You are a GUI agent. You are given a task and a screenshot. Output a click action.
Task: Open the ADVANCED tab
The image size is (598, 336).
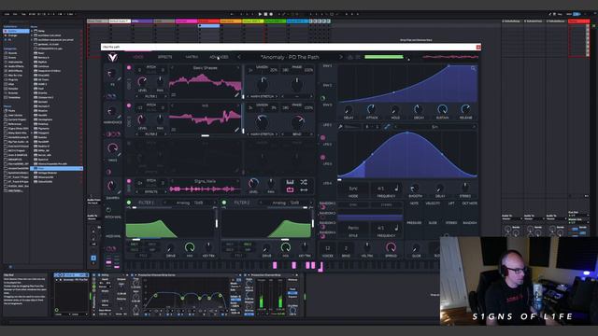pos(219,57)
